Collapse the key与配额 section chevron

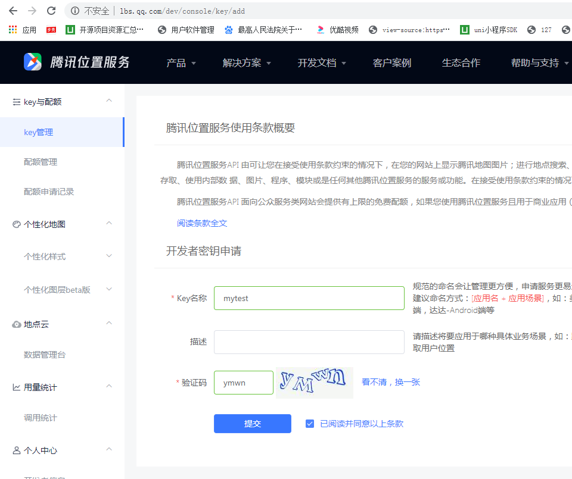click(x=108, y=101)
